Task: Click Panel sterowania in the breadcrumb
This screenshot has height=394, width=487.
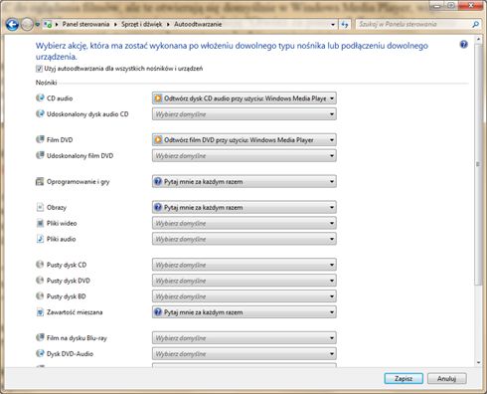Action: tap(85, 24)
